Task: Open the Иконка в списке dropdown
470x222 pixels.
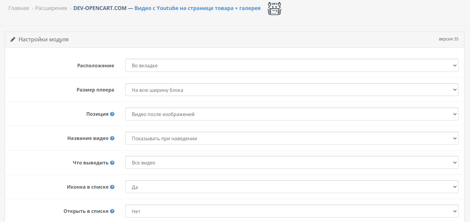Action: pyautogui.click(x=292, y=187)
